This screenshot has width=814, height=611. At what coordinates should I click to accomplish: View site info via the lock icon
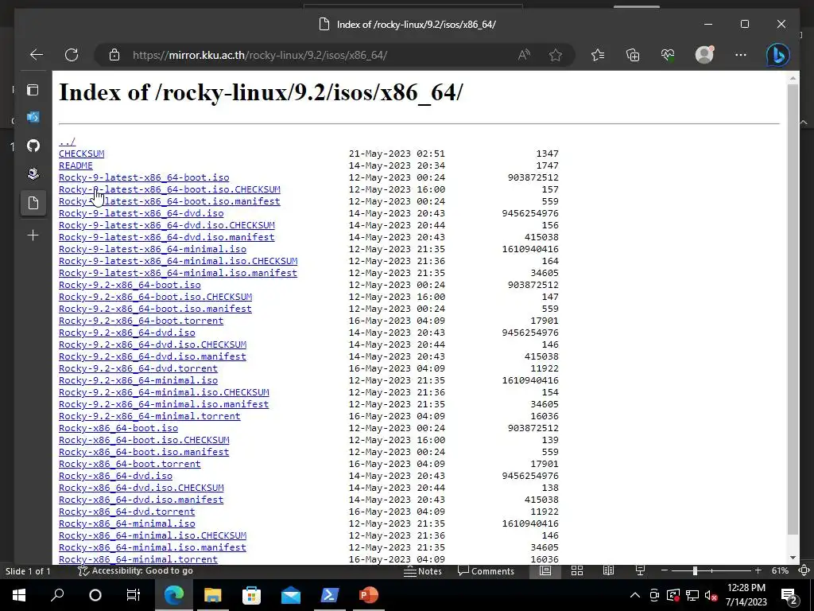coord(114,55)
